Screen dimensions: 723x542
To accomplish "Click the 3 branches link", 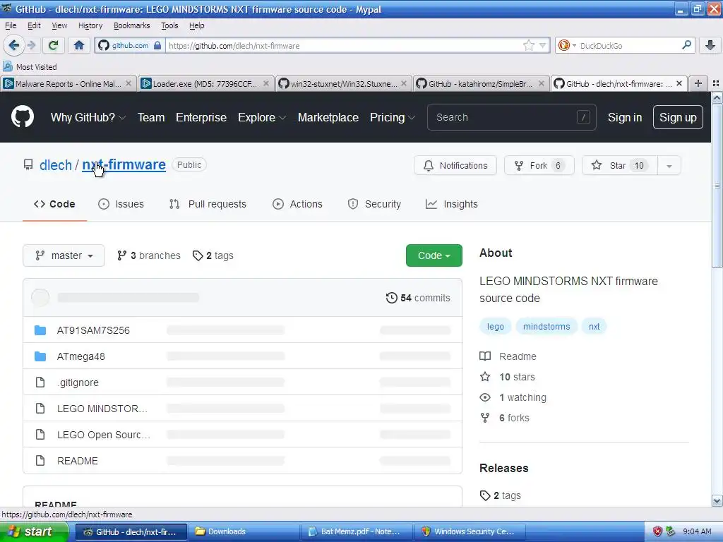I will [148, 255].
